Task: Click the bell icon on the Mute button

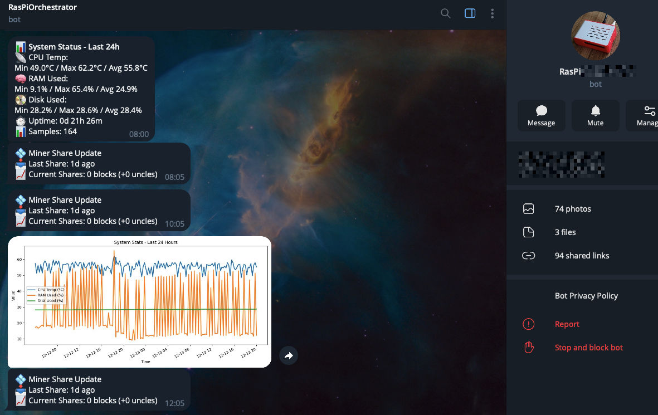Action: coord(595,111)
